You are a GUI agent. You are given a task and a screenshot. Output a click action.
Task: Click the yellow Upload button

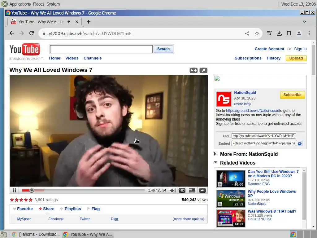click(x=296, y=58)
